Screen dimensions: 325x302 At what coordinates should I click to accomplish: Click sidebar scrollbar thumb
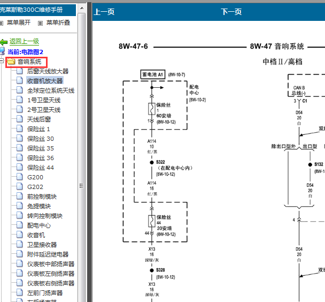(x=82, y=185)
